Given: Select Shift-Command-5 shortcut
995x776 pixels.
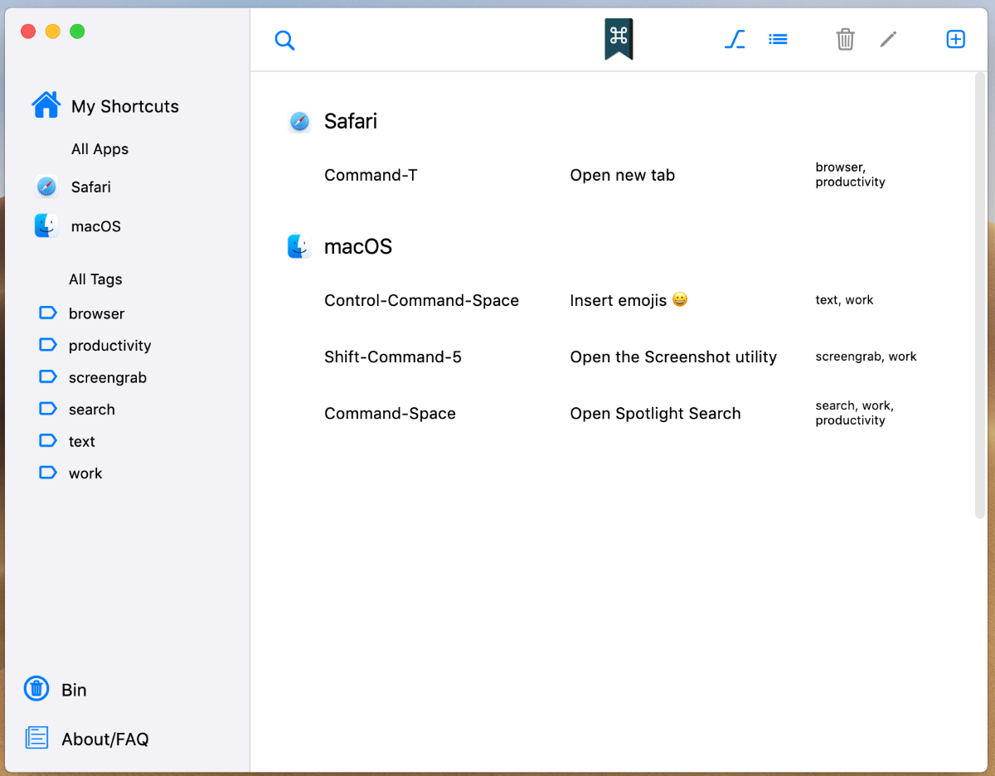Looking at the screenshot, I should point(393,356).
